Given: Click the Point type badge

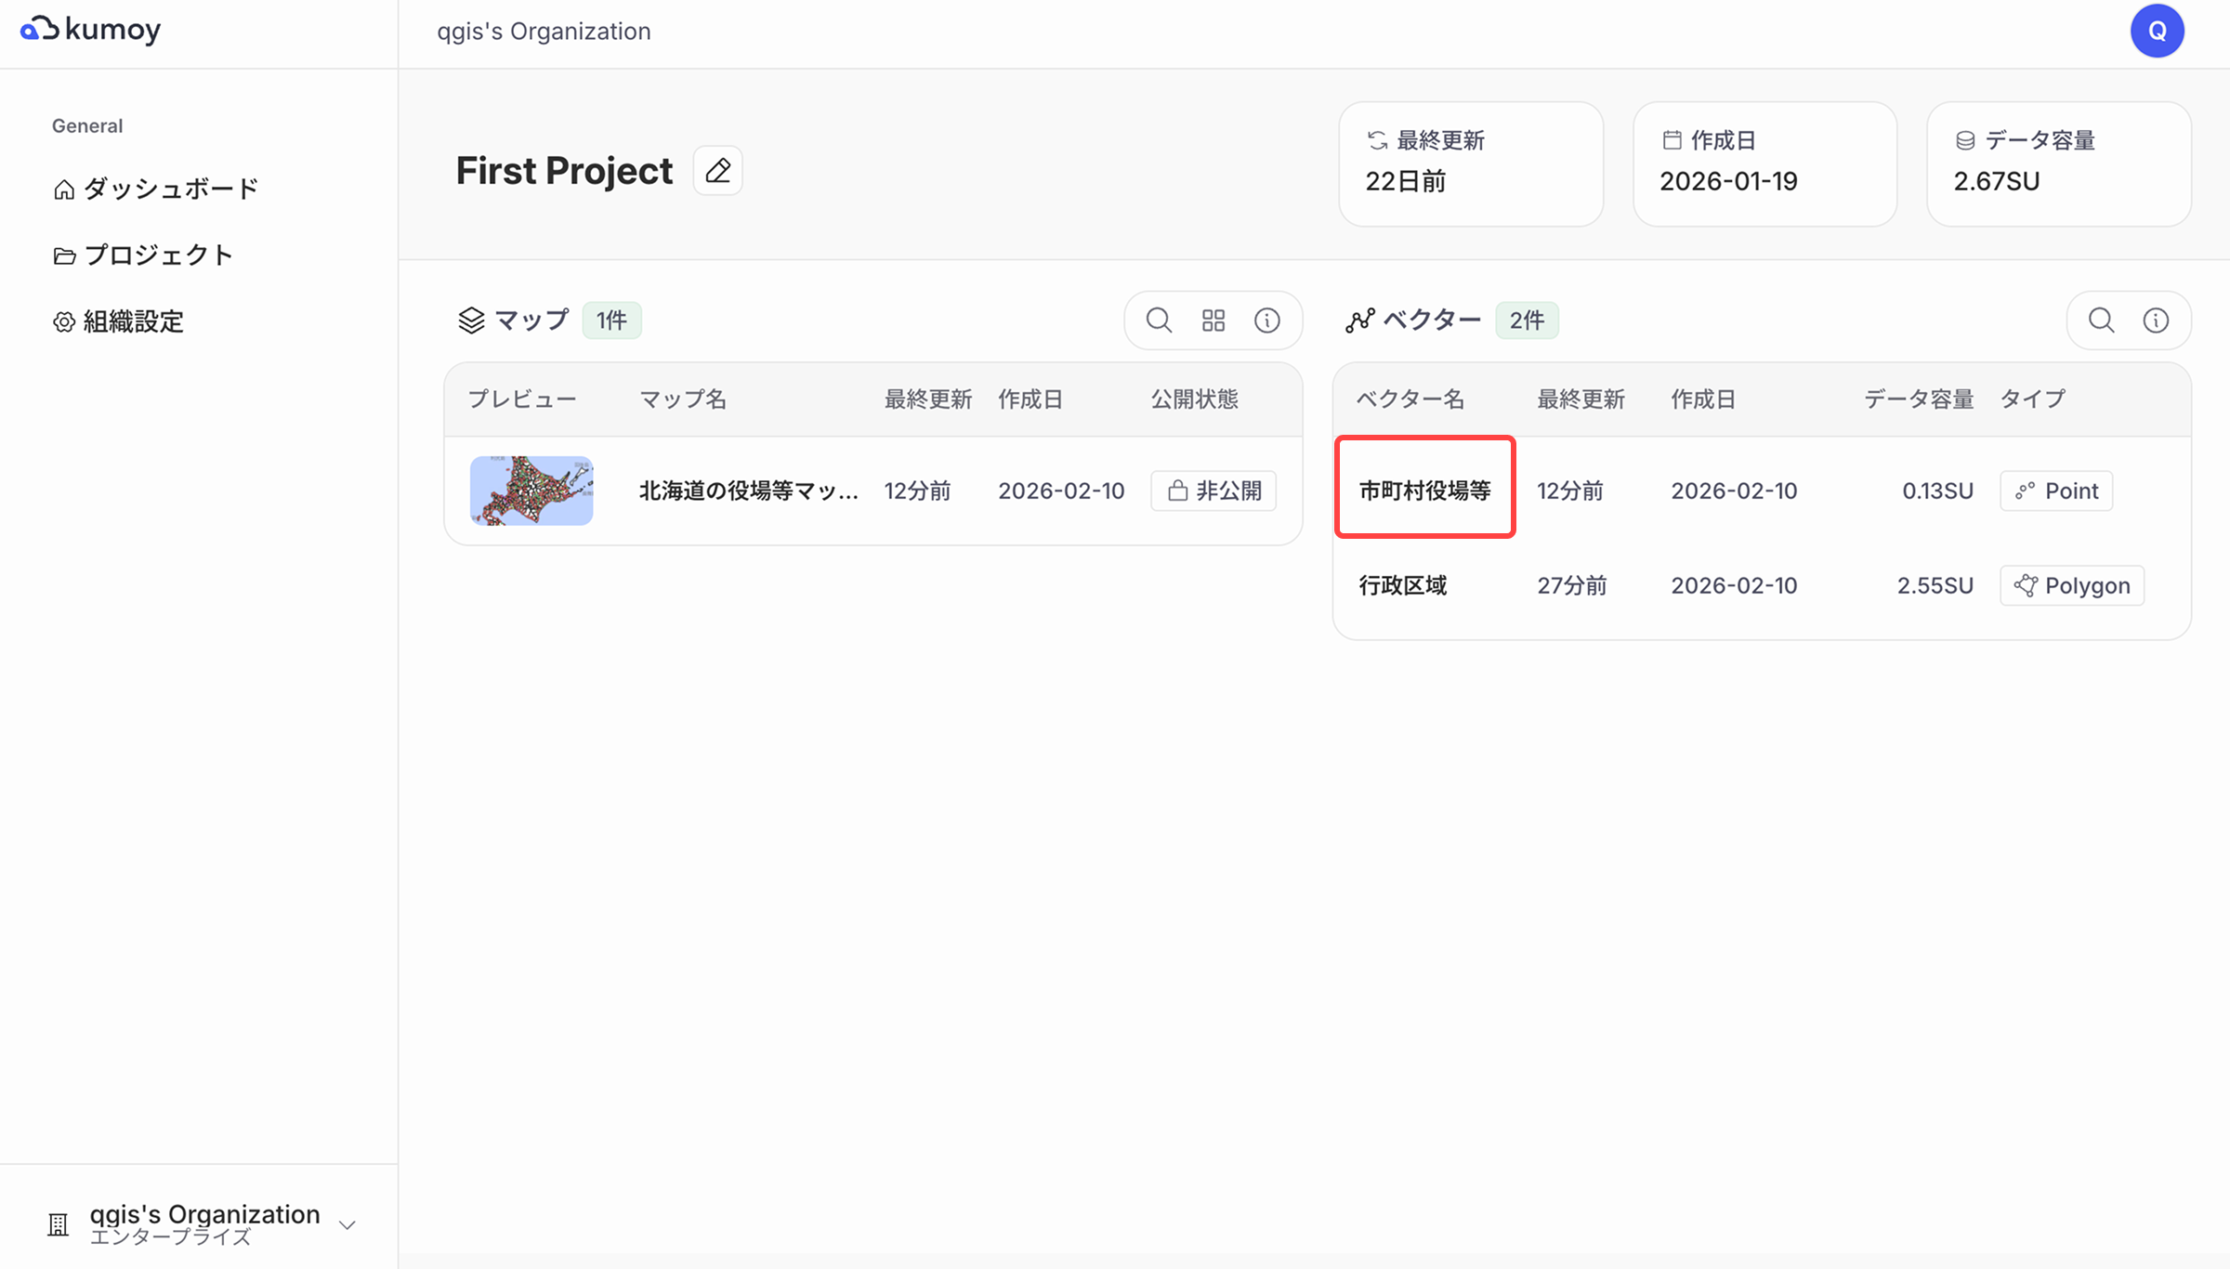Looking at the screenshot, I should [x=2056, y=491].
